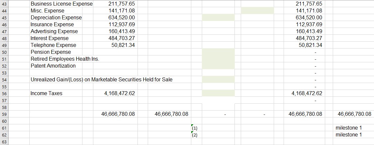Click shaded input cell in Misc. Expense row

[257, 11]
